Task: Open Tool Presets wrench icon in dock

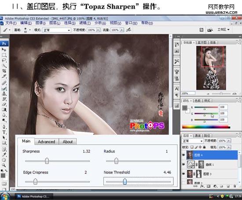Action: coord(177,62)
